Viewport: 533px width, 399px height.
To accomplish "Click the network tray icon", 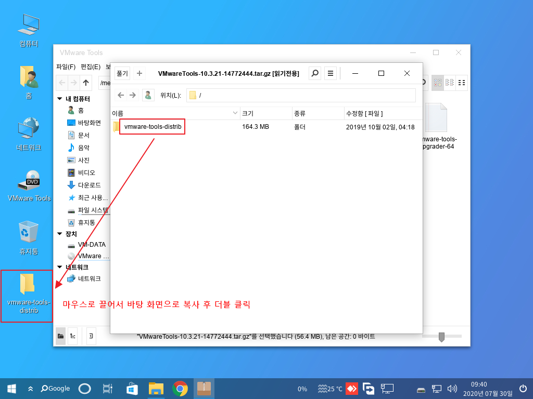I will (x=437, y=389).
